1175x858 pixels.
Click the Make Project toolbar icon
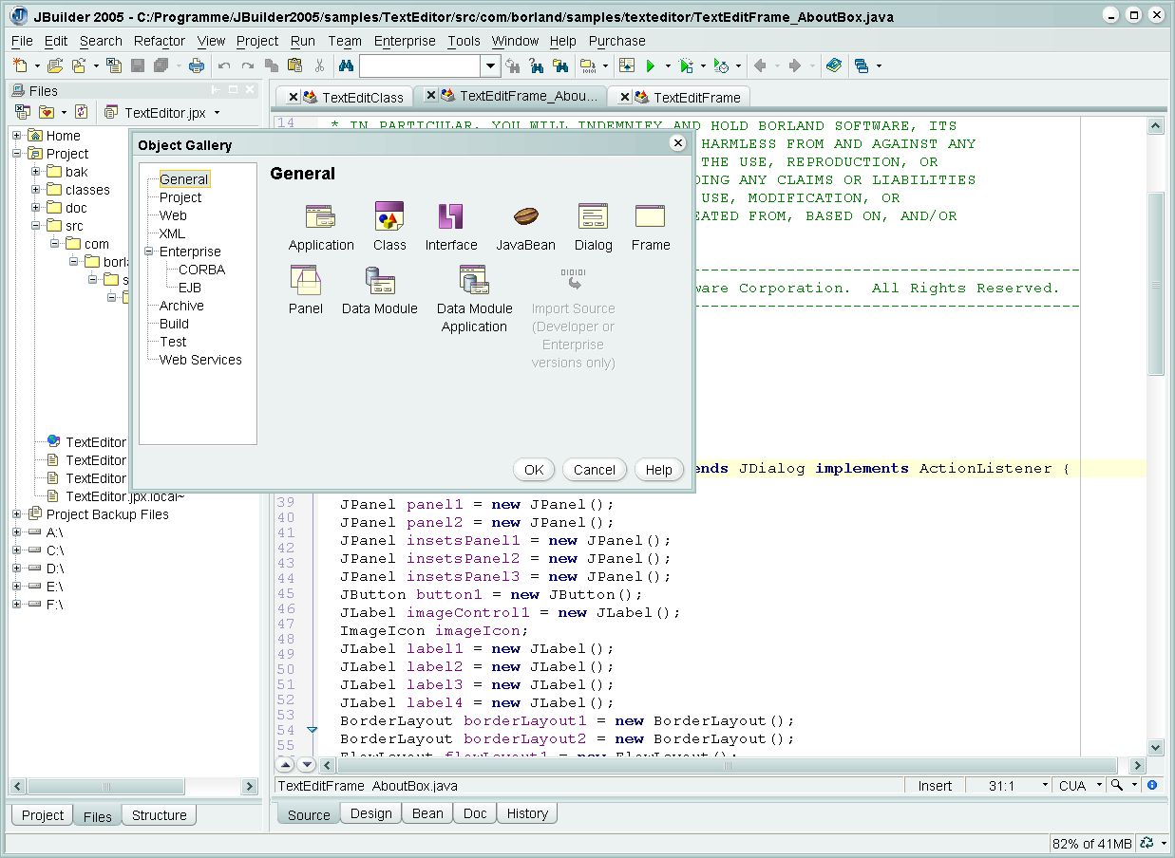coord(587,65)
